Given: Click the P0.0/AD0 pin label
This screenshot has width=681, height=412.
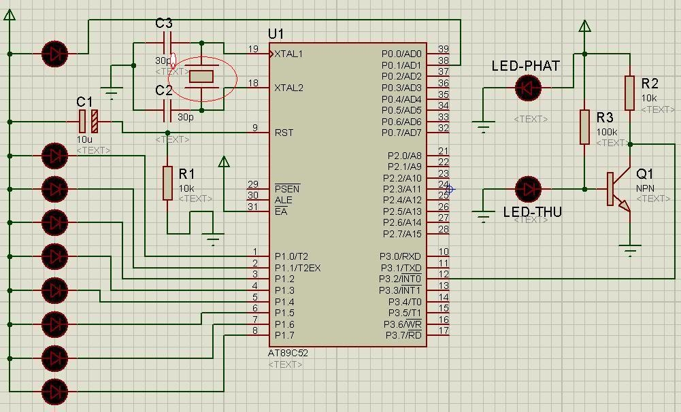Looking at the screenshot, I should click(x=401, y=54).
